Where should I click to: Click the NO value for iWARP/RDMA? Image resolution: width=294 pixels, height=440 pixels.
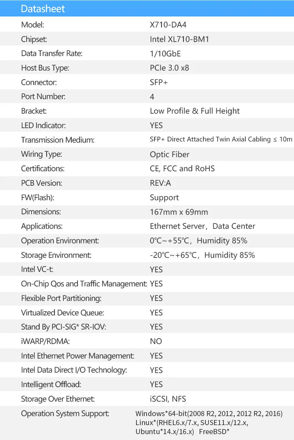pyautogui.click(x=156, y=341)
